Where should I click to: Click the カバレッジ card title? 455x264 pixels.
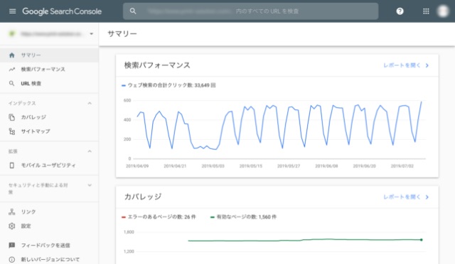143,197
